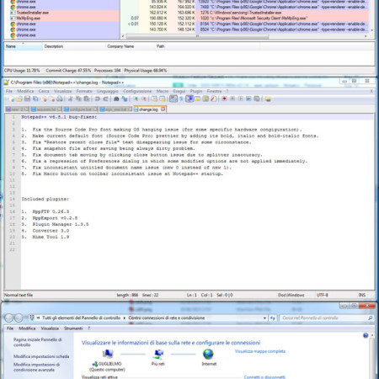Viewport: 379px width, 379px height.
Task: Click the Save Recorded Macro icon
Action: [257, 99]
